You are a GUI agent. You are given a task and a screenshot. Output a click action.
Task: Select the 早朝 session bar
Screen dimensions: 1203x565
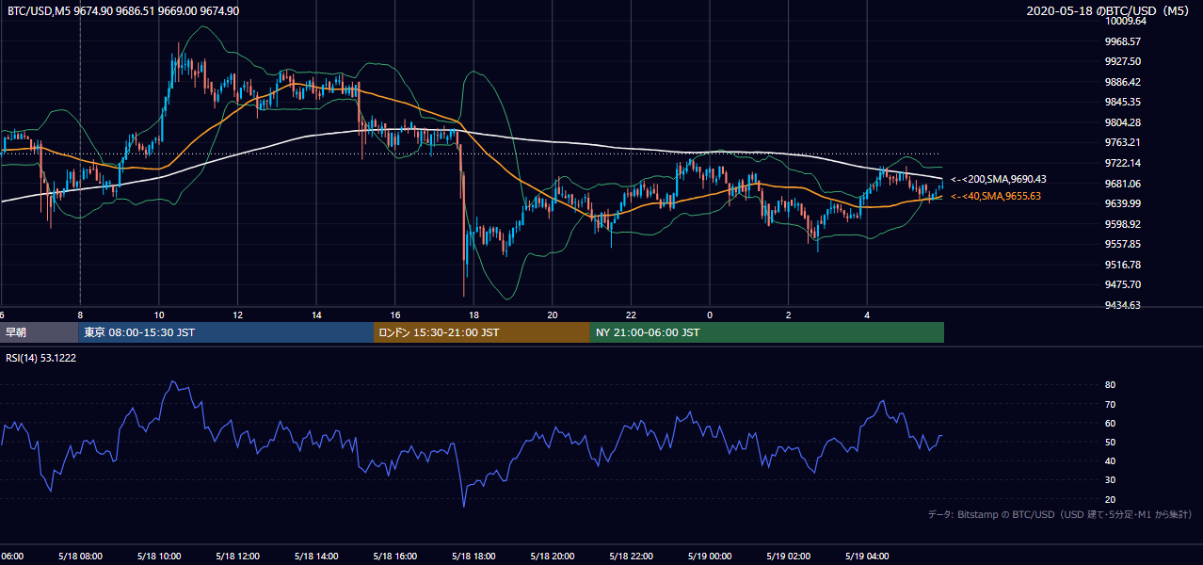pyautogui.click(x=40, y=332)
